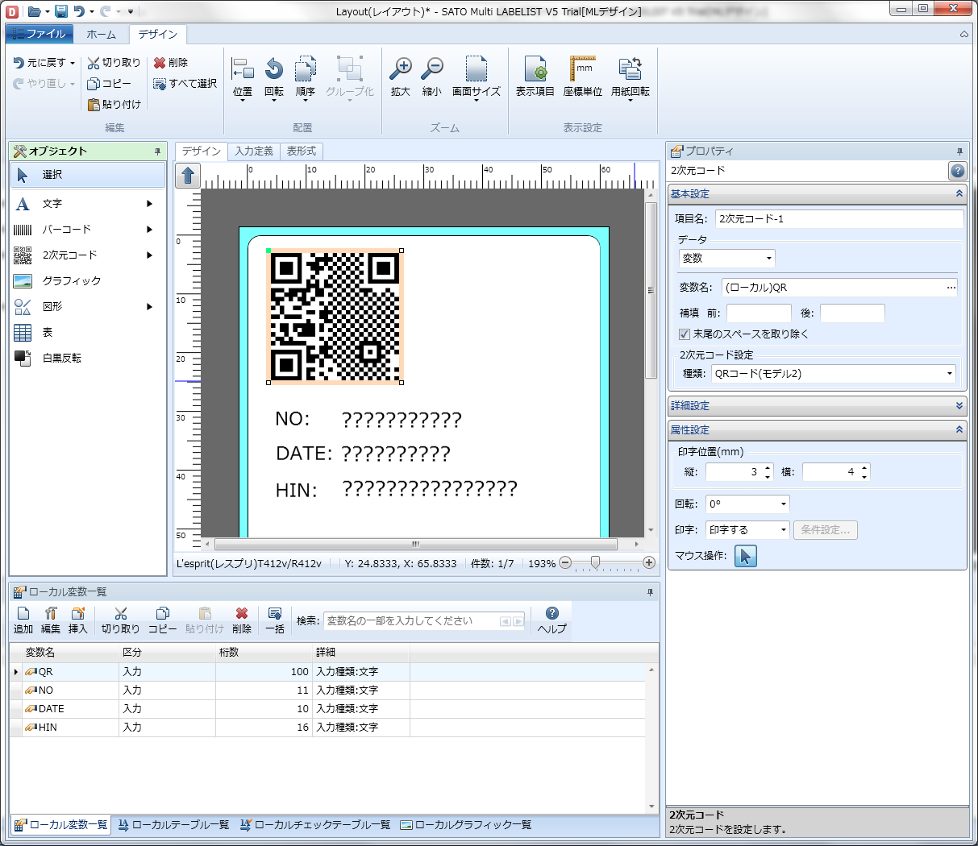Click the 縮小 zoom out icon

(432, 77)
